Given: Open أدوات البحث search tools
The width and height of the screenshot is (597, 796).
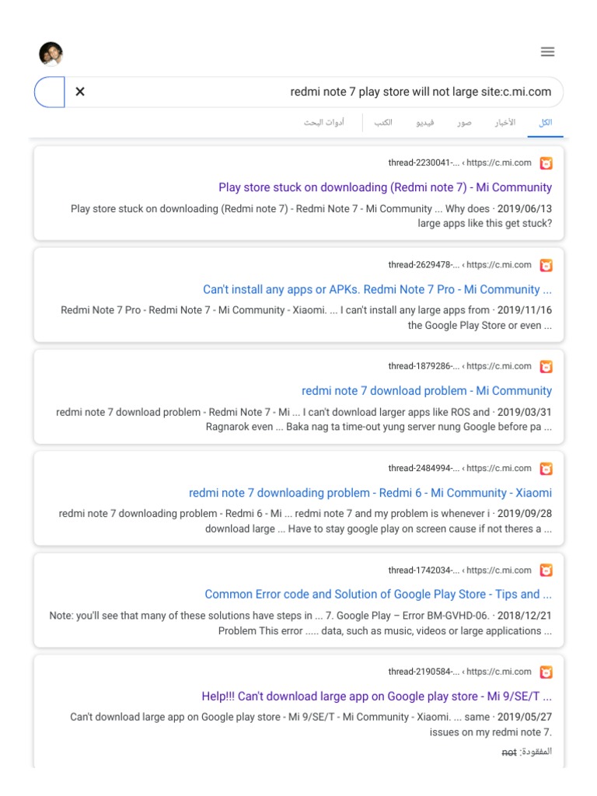Looking at the screenshot, I should click(324, 123).
